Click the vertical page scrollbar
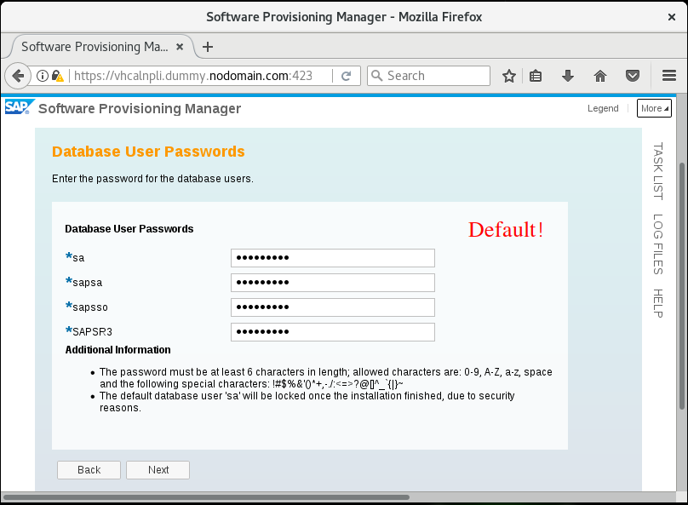The height and width of the screenshot is (505, 688). (x=681, y=285)
